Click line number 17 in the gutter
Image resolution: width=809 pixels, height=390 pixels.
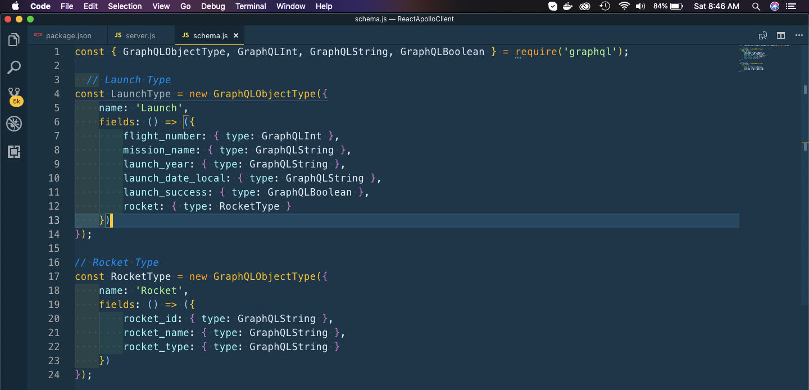(x=54, y=276)
